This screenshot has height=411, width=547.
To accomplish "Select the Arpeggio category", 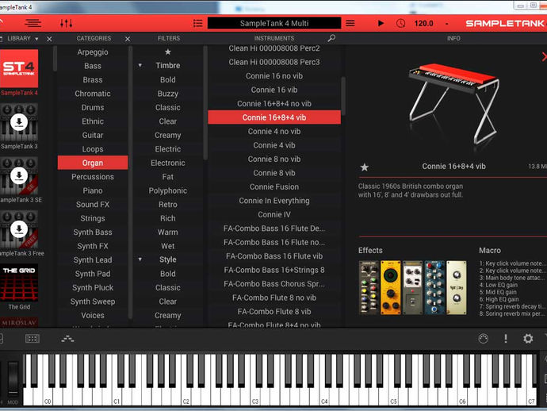I will [93, 52].
